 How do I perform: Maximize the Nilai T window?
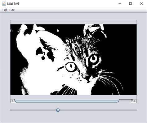(x=131, y=4)
